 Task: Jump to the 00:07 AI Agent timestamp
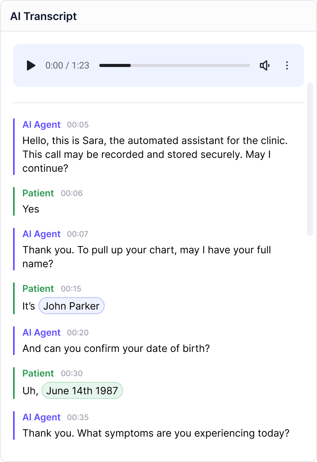pyautogui.click(x=78, y=234)
